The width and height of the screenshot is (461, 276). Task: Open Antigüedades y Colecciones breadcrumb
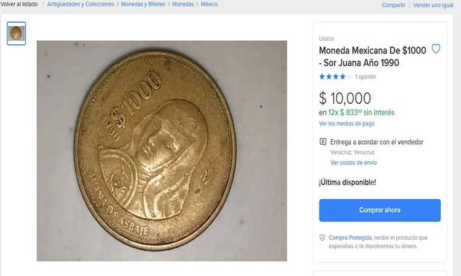(81, 4)
